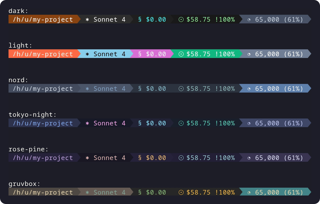Screen dimensions: 320x204
Task: Click the section sign icon in tokyo-night row
Action: point(140,123)
